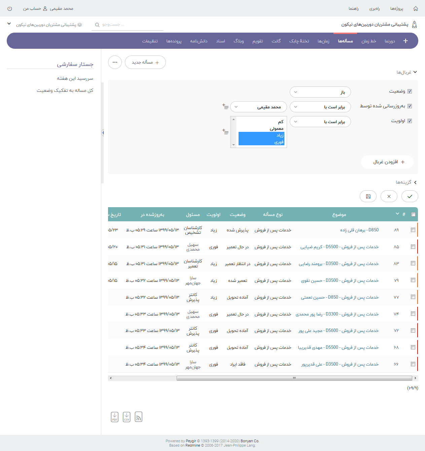Viewport: 425px width, 451px height.
Task: Switch to the زمان‌ها tab
Action: pyautogui.click(x=323, y=41)
